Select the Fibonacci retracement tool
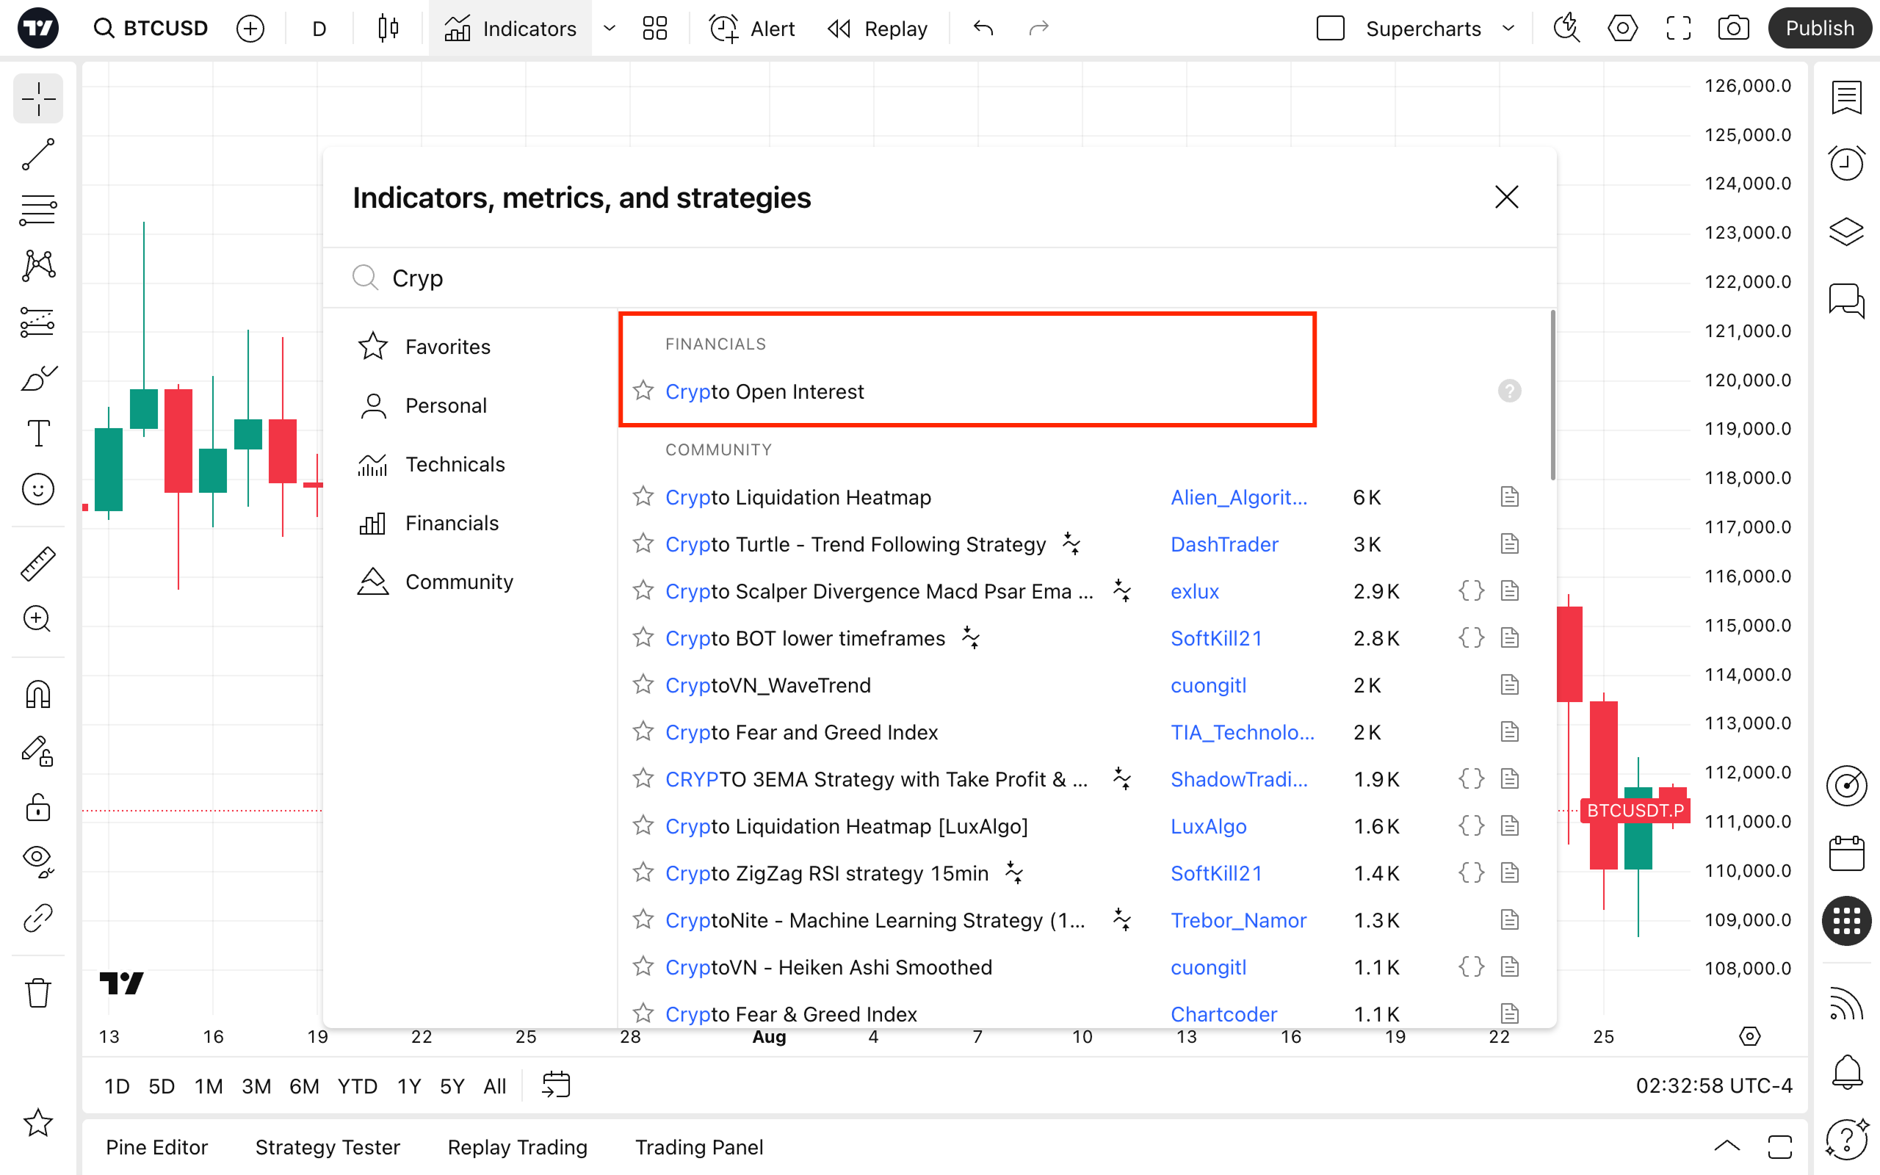 [x=37, y=210]
